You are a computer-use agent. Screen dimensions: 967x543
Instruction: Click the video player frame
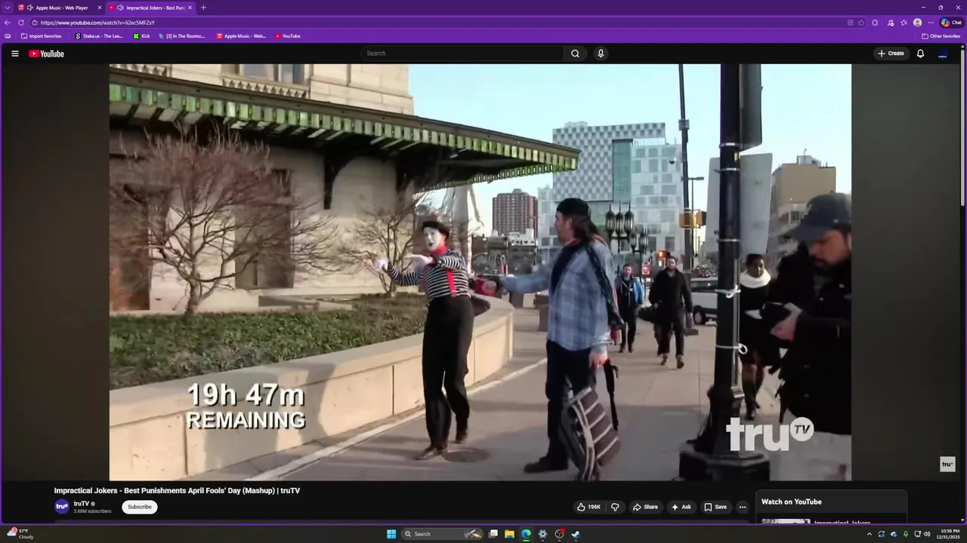pyautogui.click(x=480, y=272)
